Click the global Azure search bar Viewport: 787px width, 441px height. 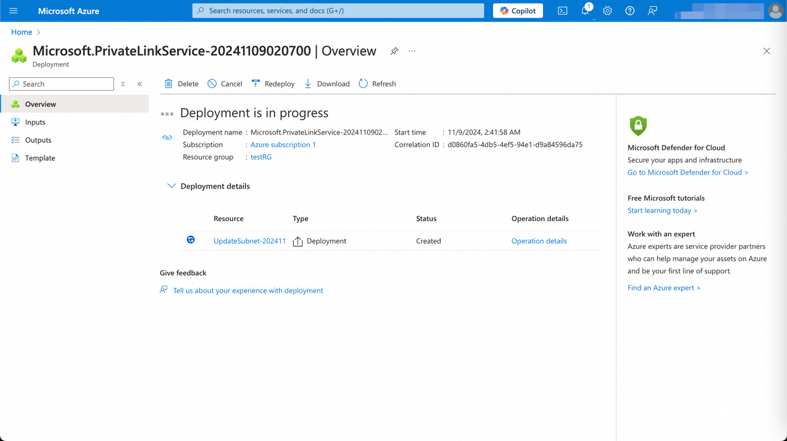[338, 10]
